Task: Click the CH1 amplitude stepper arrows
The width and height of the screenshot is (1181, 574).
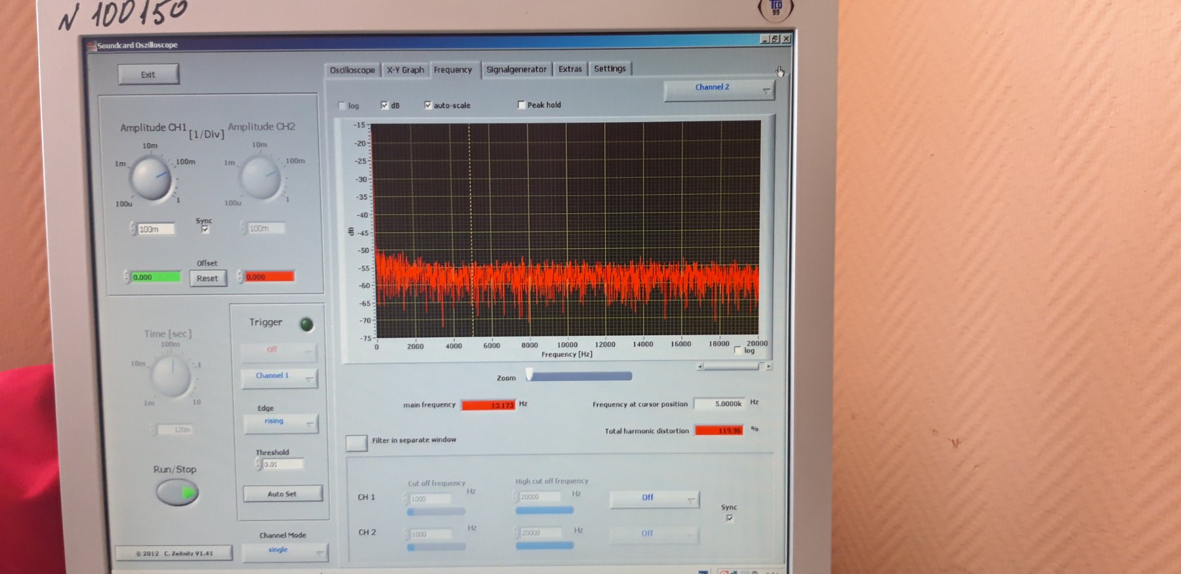Action: (133, 228)
